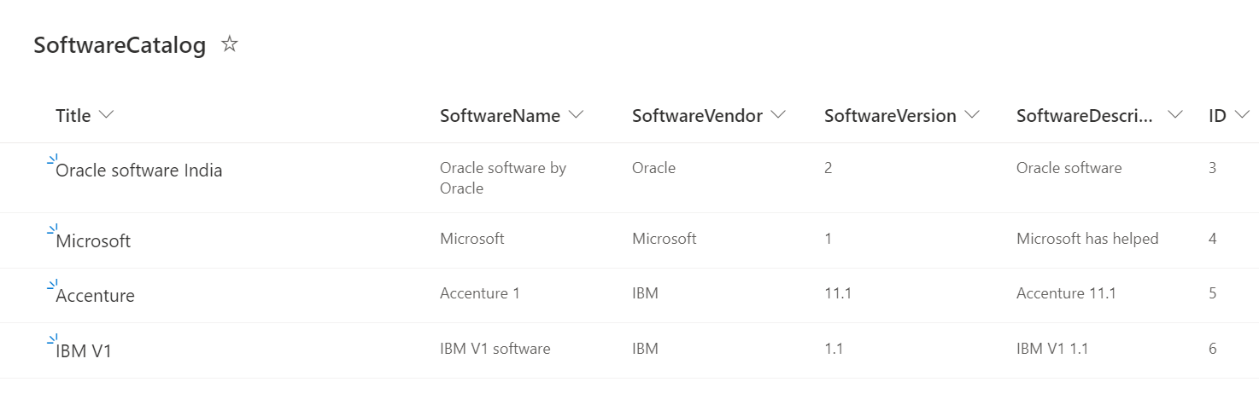Select the 'Microsoft has helped' description cell

[x=1087, y=239]
